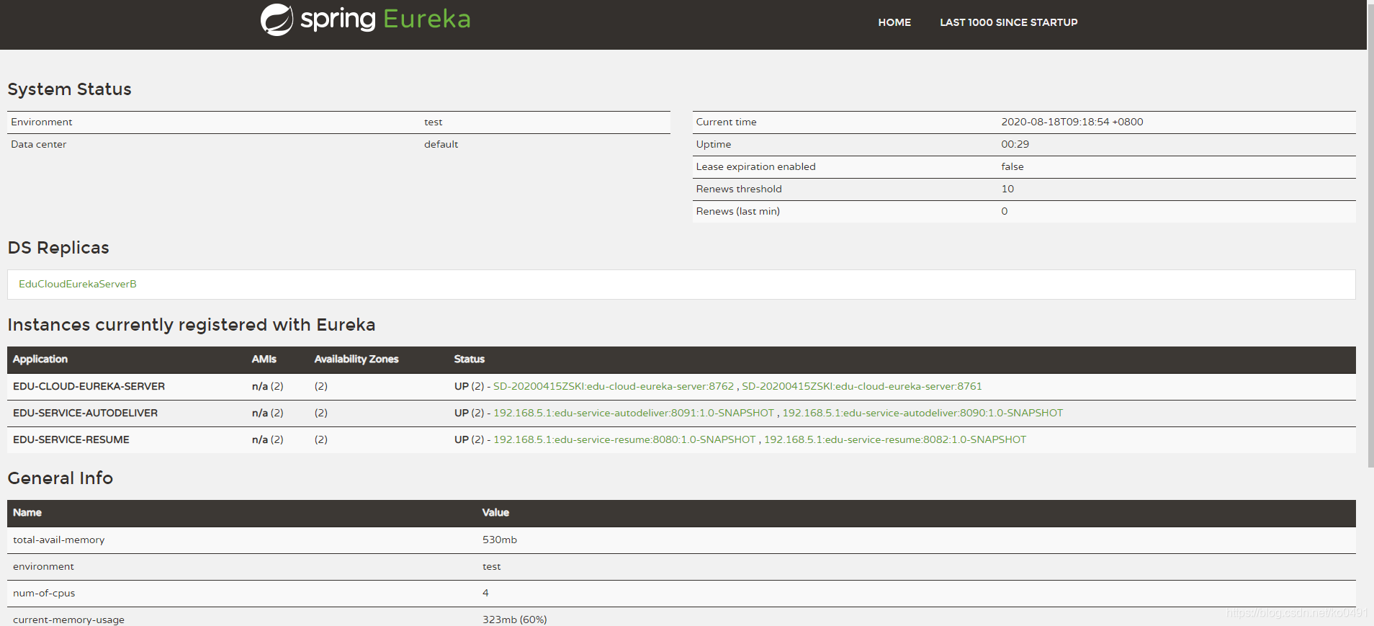The image size is (1374, 626).
Task: Click the Availability Zones column header
Action: (356, 359)
